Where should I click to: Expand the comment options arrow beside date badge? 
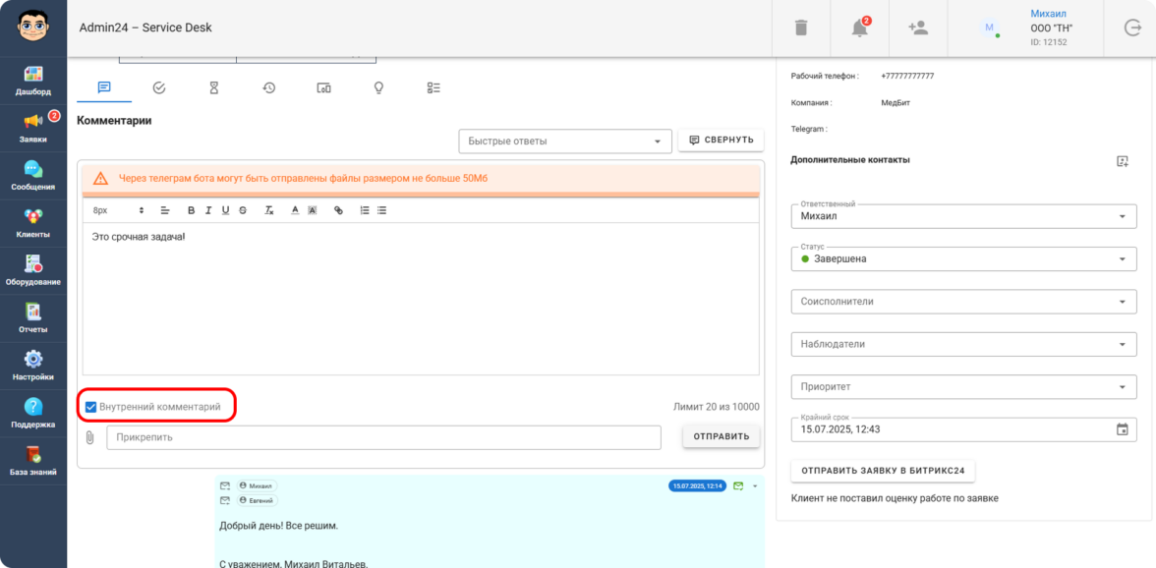755,485
